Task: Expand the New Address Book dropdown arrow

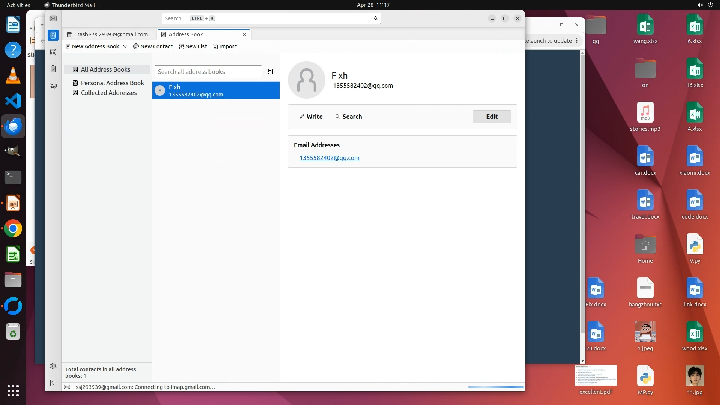Action: tap(125, 46)
